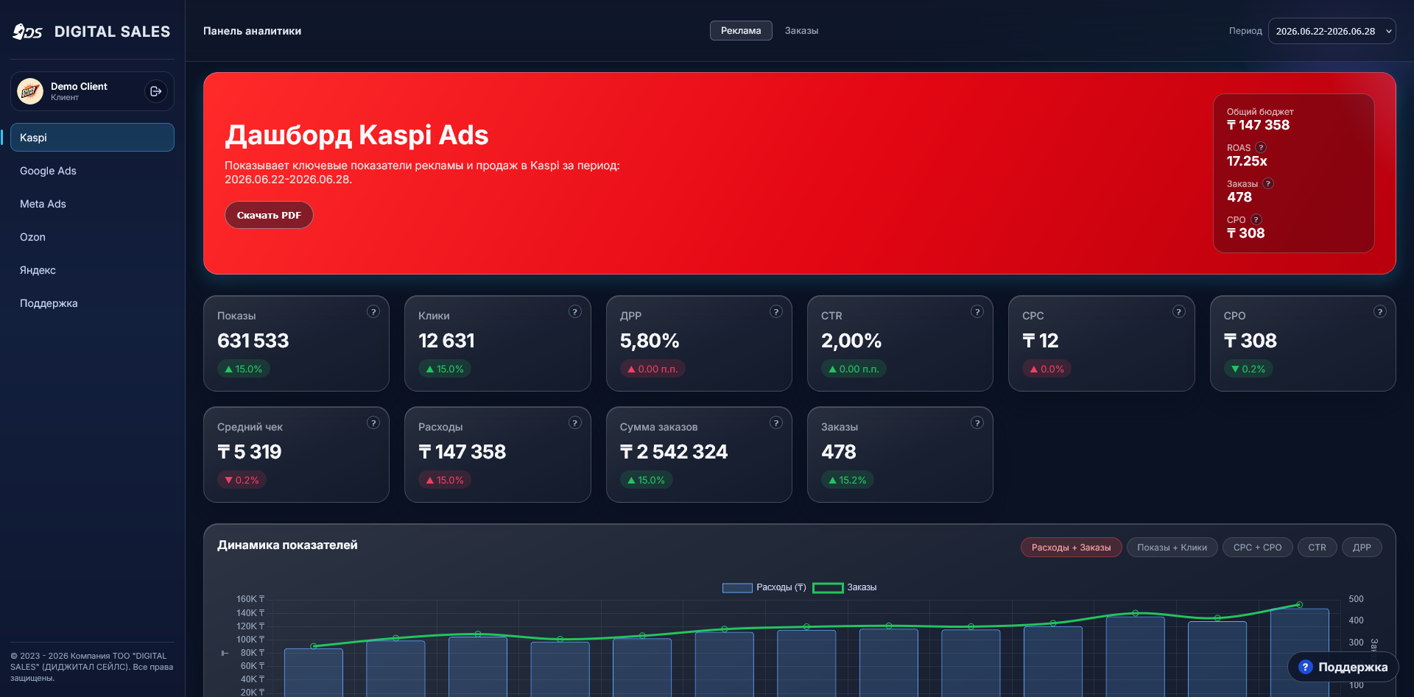This screenshot has height=697, width=1414.
Task: Click the Demo Client avatar image
Action: 30,91
